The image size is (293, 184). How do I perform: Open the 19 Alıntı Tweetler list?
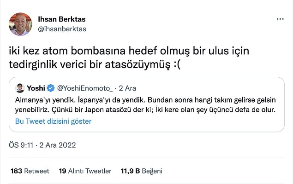pos(85,171)
